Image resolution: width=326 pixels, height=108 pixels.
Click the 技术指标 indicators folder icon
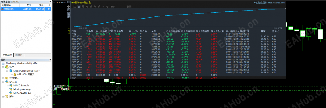click(x=7, y=78)
